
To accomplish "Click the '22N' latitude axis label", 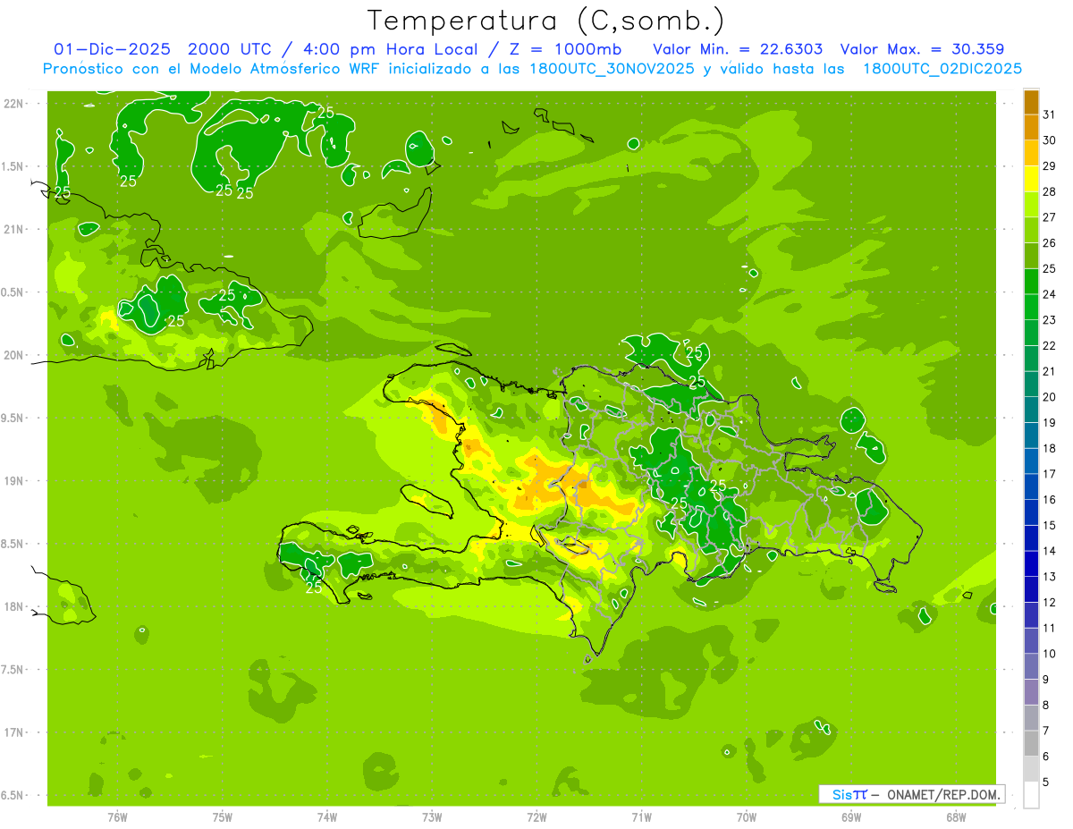I will 13,103.
